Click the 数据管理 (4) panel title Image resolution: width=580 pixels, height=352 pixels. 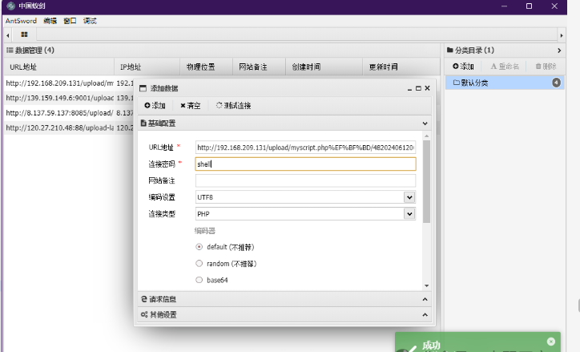point(30,51)
